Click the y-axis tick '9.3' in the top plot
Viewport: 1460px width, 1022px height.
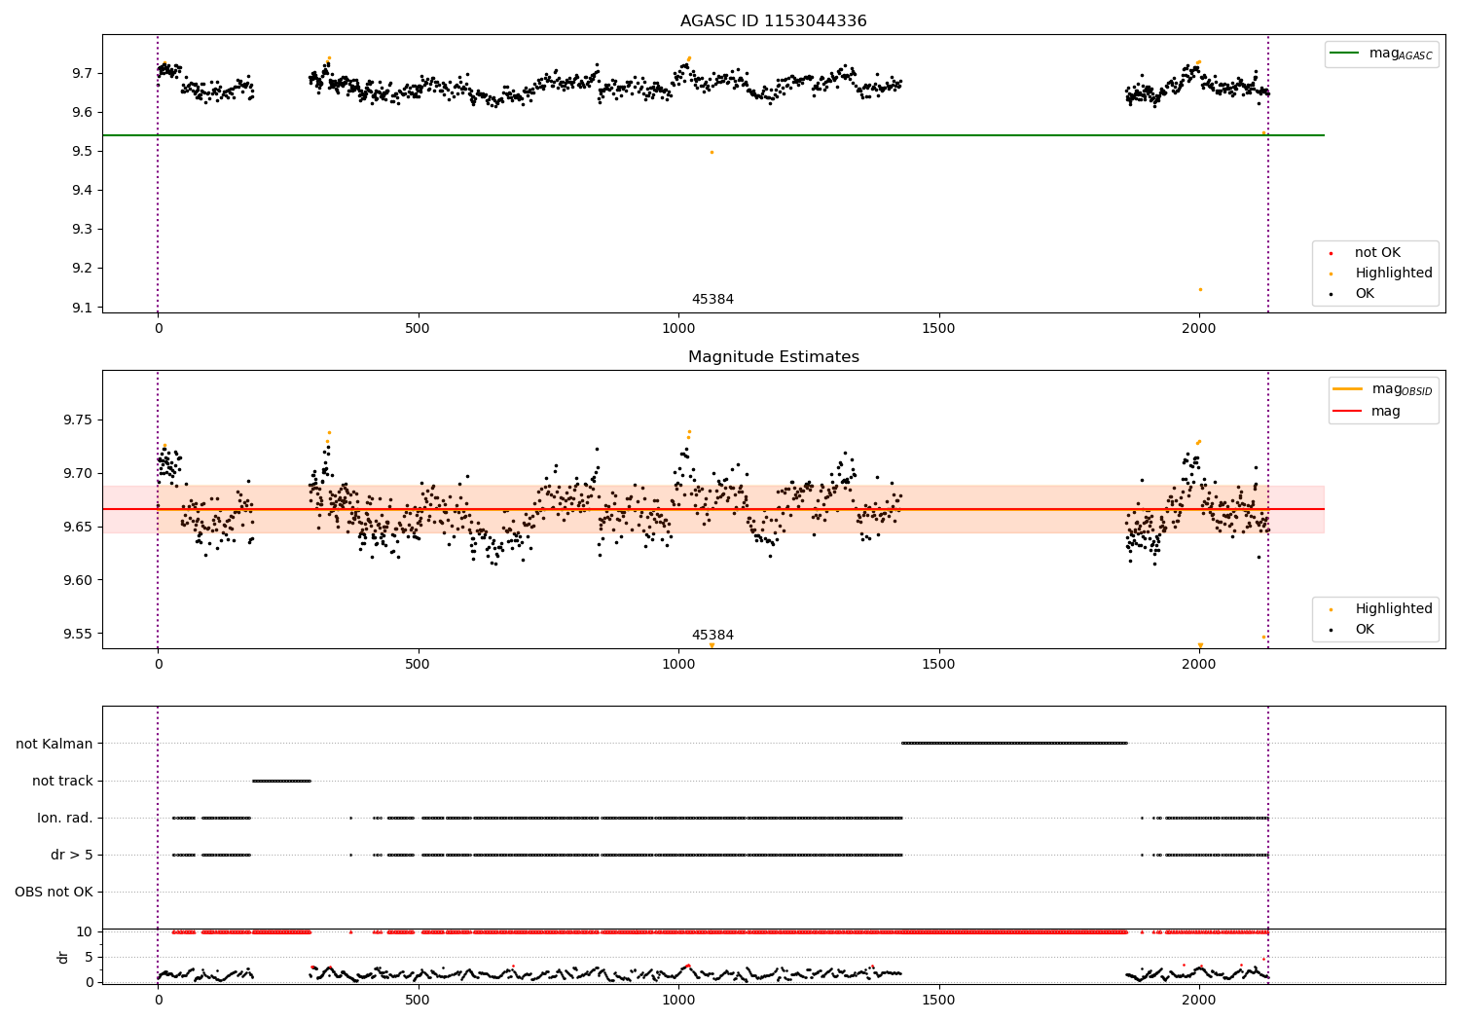pyautogui.click(x=83, y=230)
